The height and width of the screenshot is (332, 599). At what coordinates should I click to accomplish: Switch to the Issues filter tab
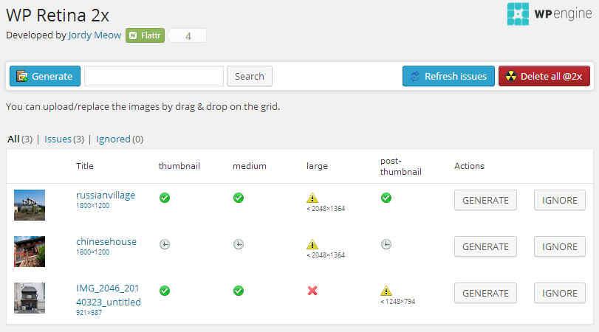click(58, 139)
